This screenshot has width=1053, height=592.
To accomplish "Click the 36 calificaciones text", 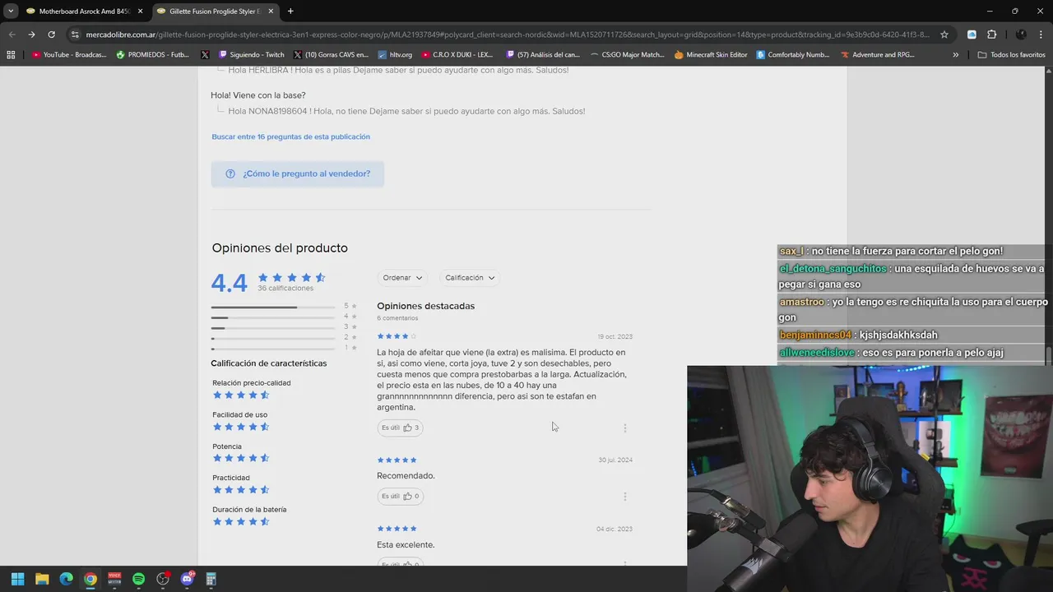I will tap(285, 289).
